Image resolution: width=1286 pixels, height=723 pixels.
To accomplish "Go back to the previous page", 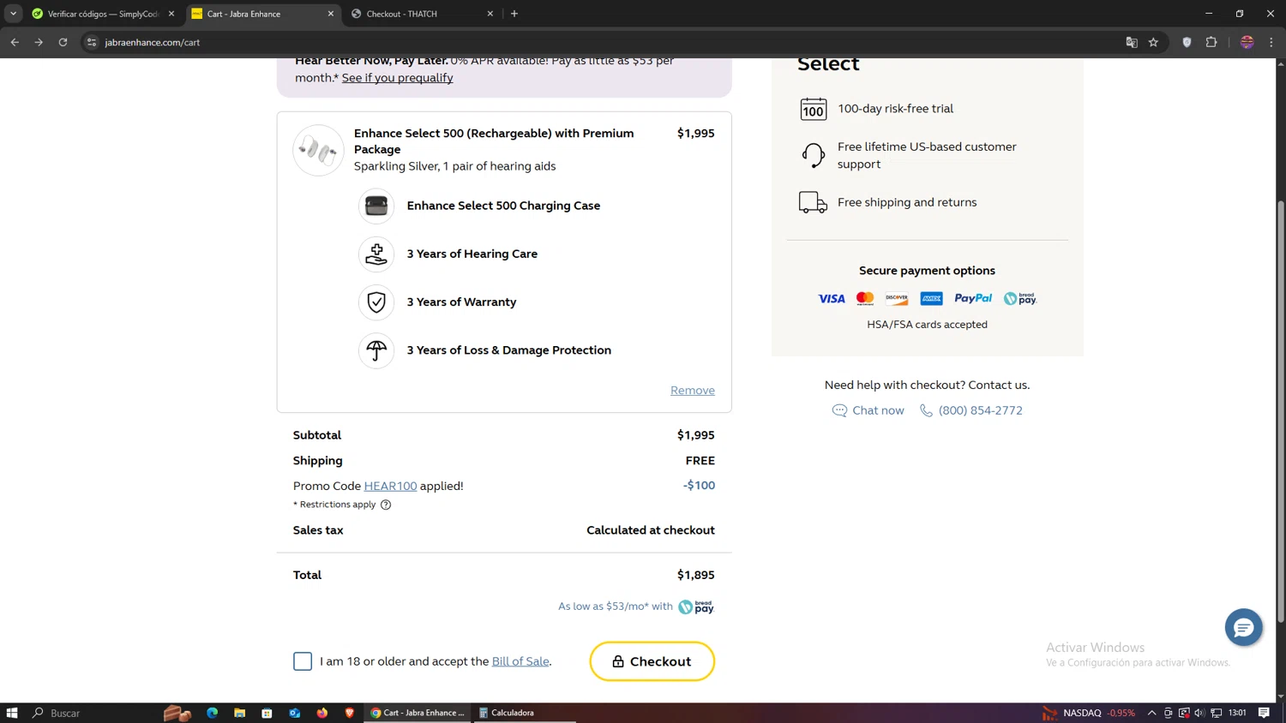I will point(15,42).
